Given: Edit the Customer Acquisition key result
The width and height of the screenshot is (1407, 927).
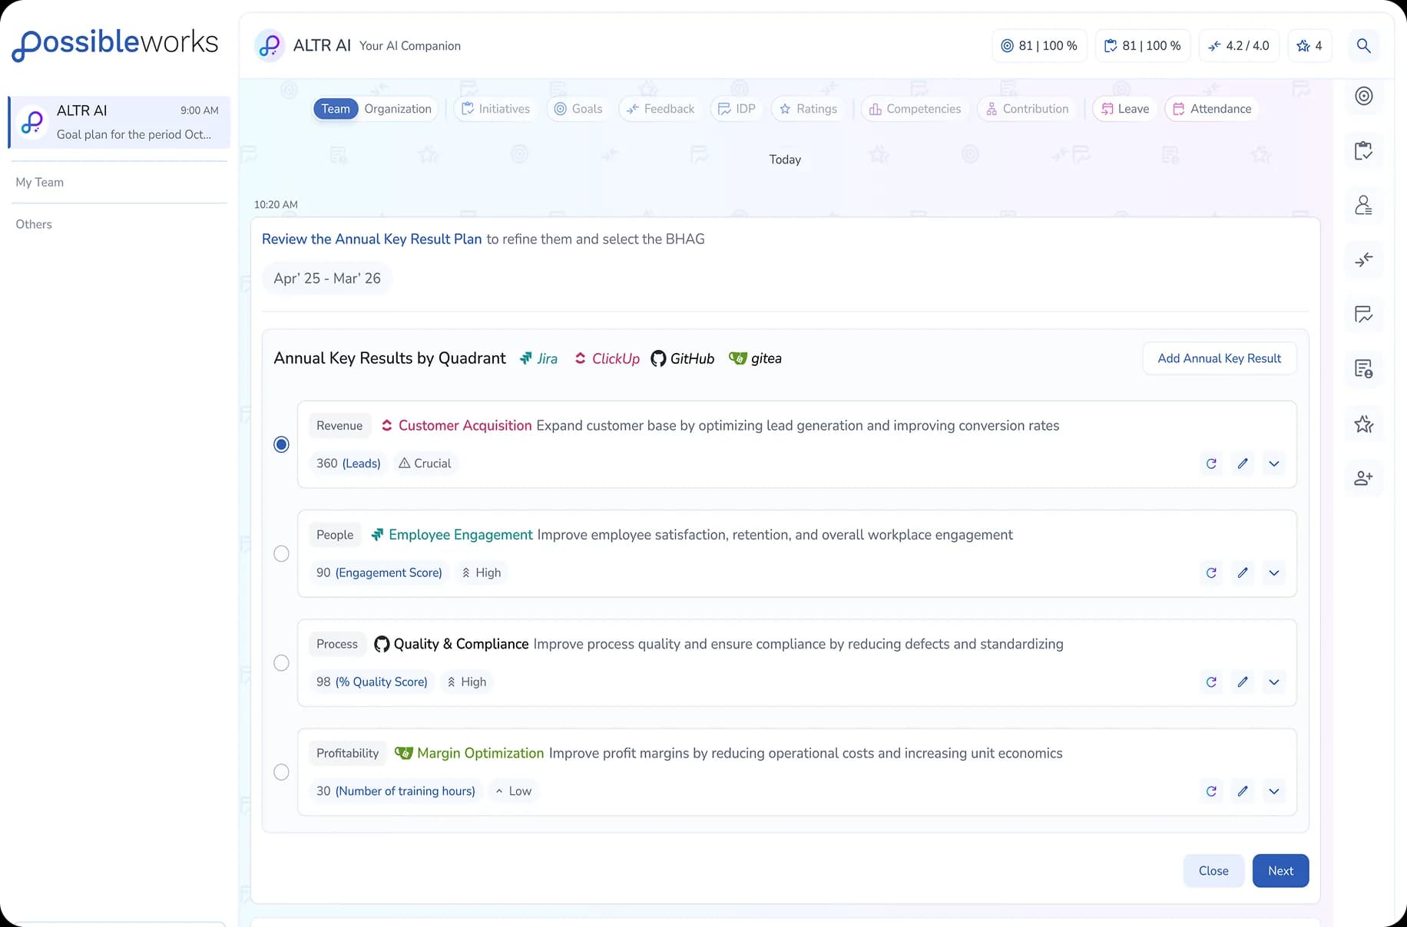Looking at the screenshot, I should [1243, 463].
